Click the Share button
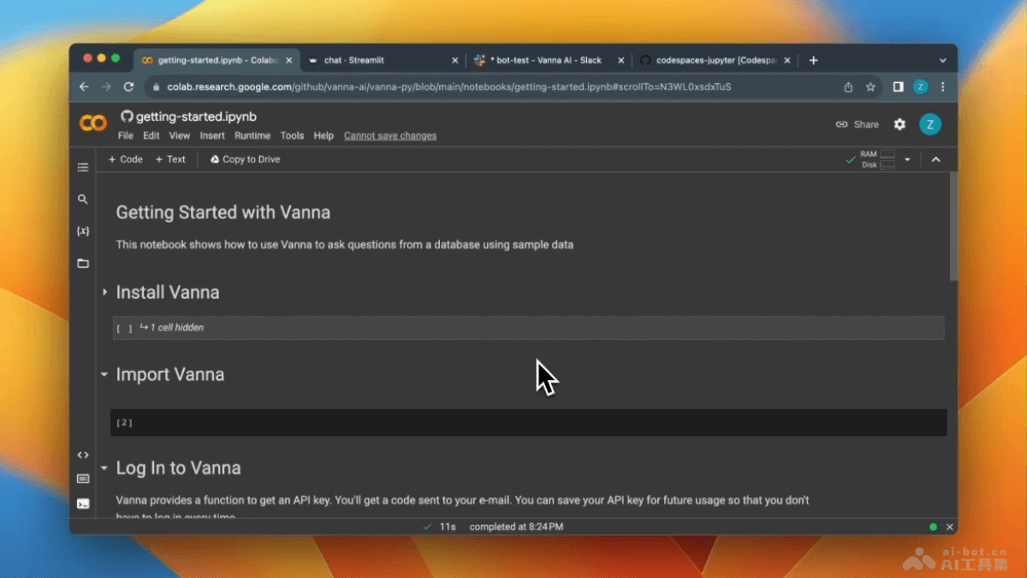Screen dimensions: 1027x578 [x=857, y=124]
